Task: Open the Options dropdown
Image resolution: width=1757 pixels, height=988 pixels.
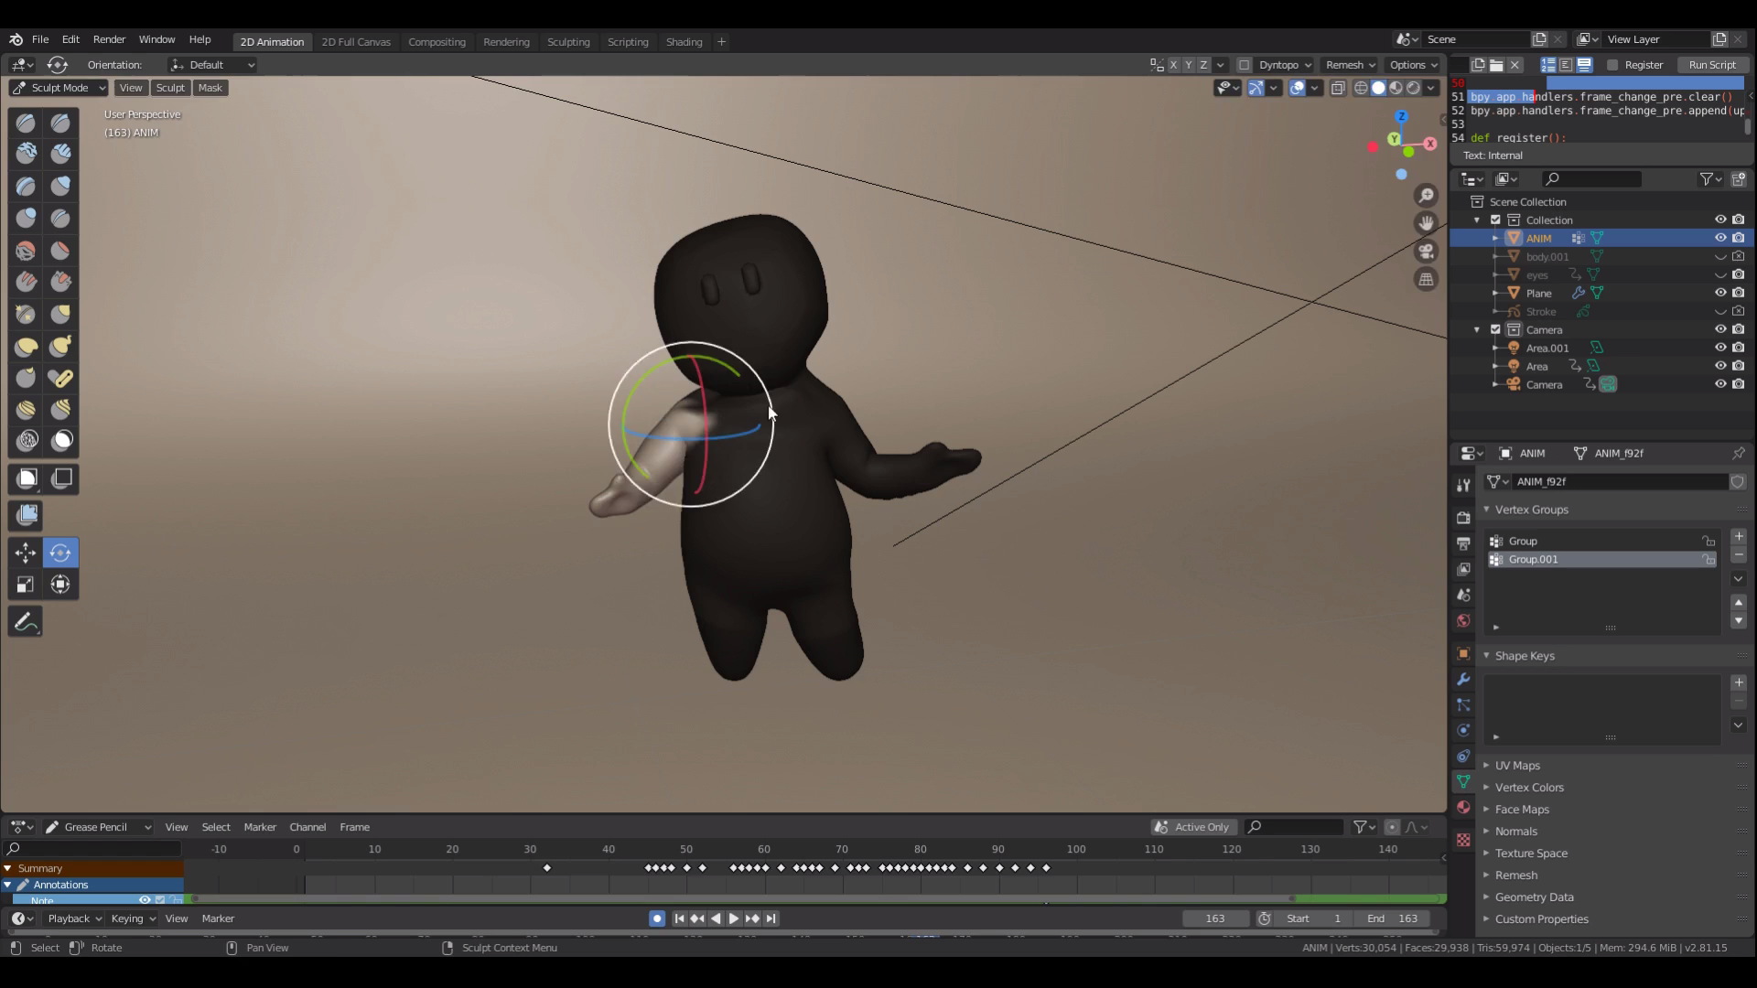Action: point(1413,65)
